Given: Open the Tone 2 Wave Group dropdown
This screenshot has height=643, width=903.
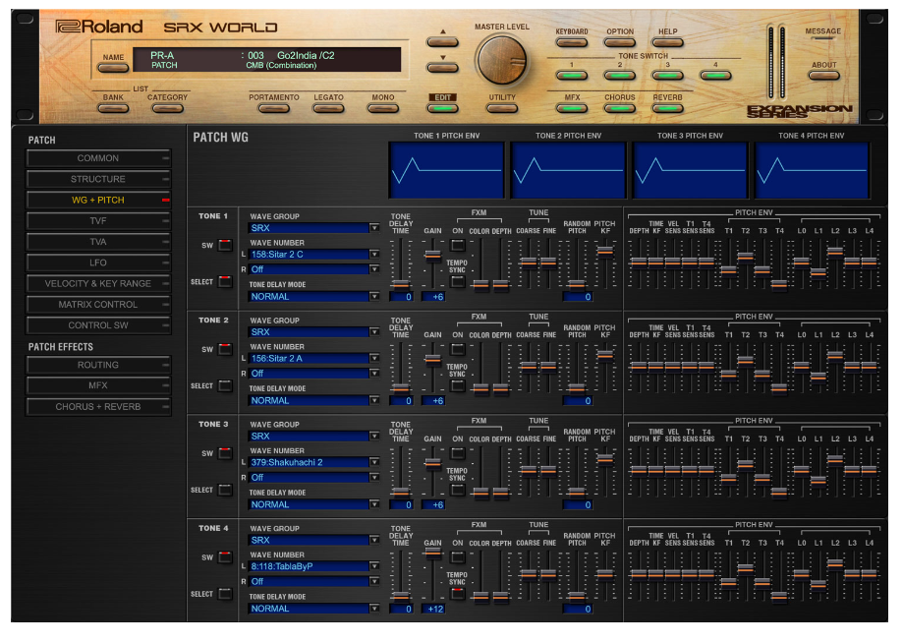Looking at the screenshot, I should [313, 332].
